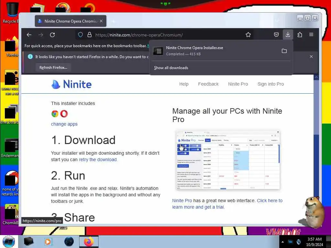The image size is (331, 248).
Task: Click the Refresh Firefox... button
Action: coord(53,67)
